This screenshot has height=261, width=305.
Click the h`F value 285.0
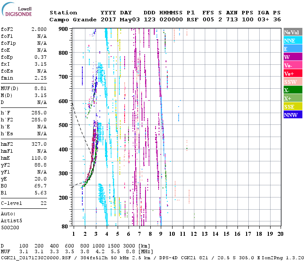click(39, 113)
